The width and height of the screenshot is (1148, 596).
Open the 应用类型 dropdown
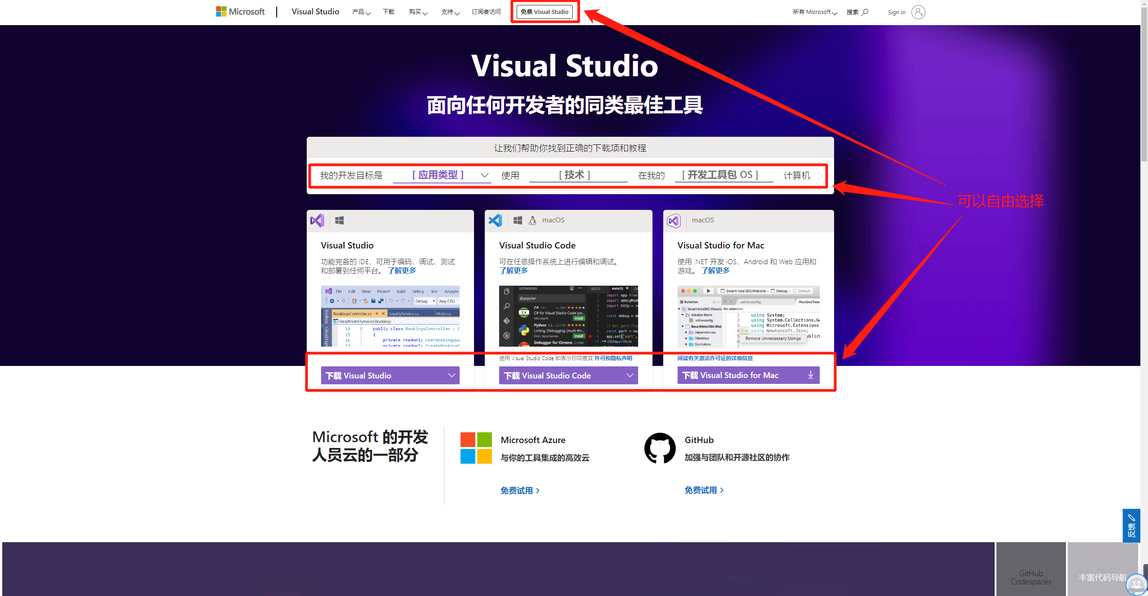(442, 175)
